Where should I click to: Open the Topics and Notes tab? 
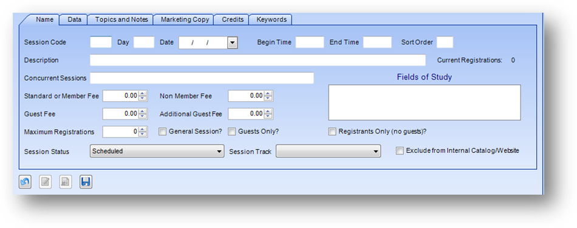click(x=121, y=19)
